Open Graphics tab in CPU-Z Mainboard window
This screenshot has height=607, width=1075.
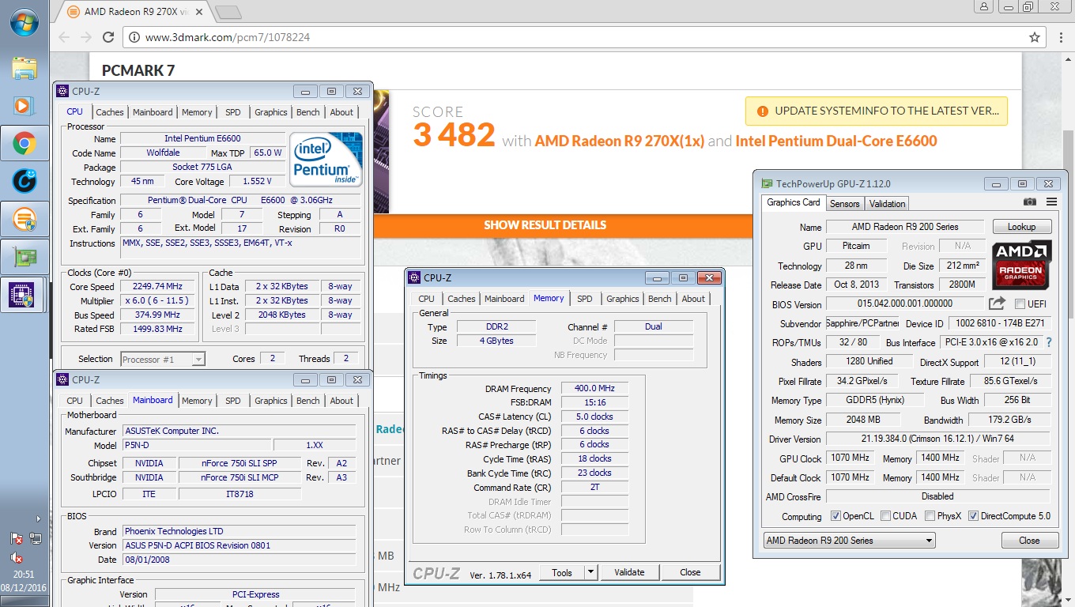[271, 401]
